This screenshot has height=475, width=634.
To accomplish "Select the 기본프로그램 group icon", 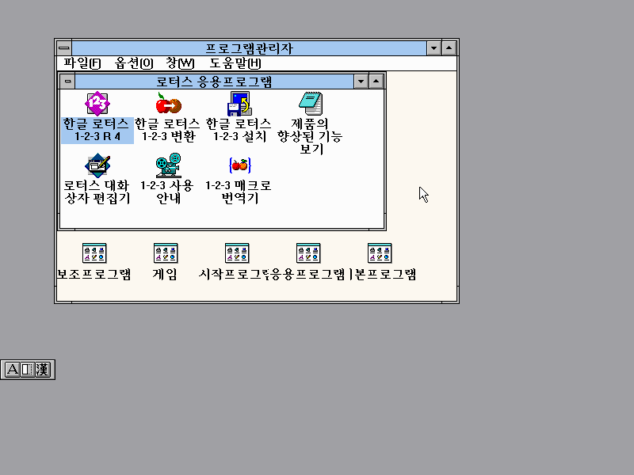I will pyautogui.click(x=380, y=253).
